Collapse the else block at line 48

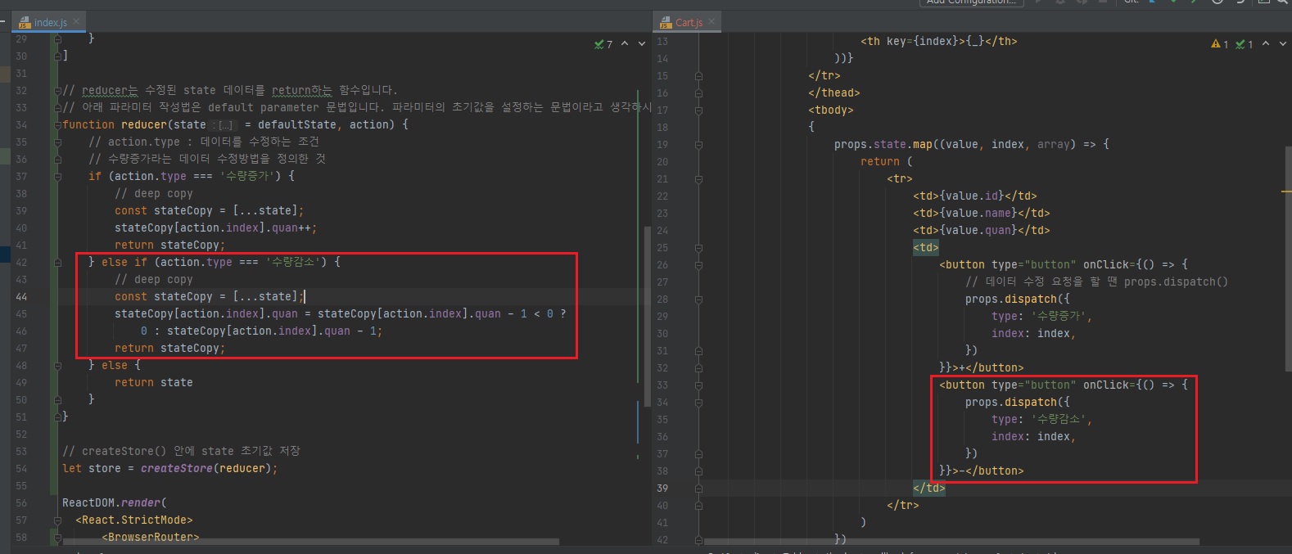57,366
